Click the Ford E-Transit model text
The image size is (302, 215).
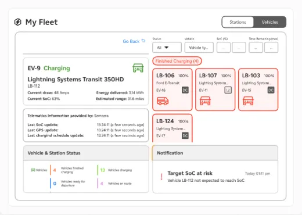coord(168,83)
